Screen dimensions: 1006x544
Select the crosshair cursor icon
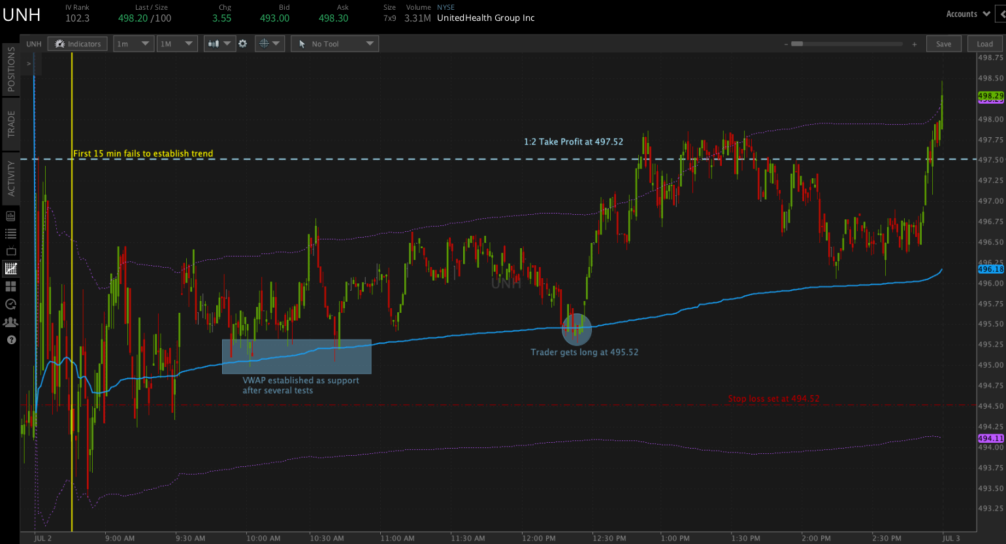264,43
